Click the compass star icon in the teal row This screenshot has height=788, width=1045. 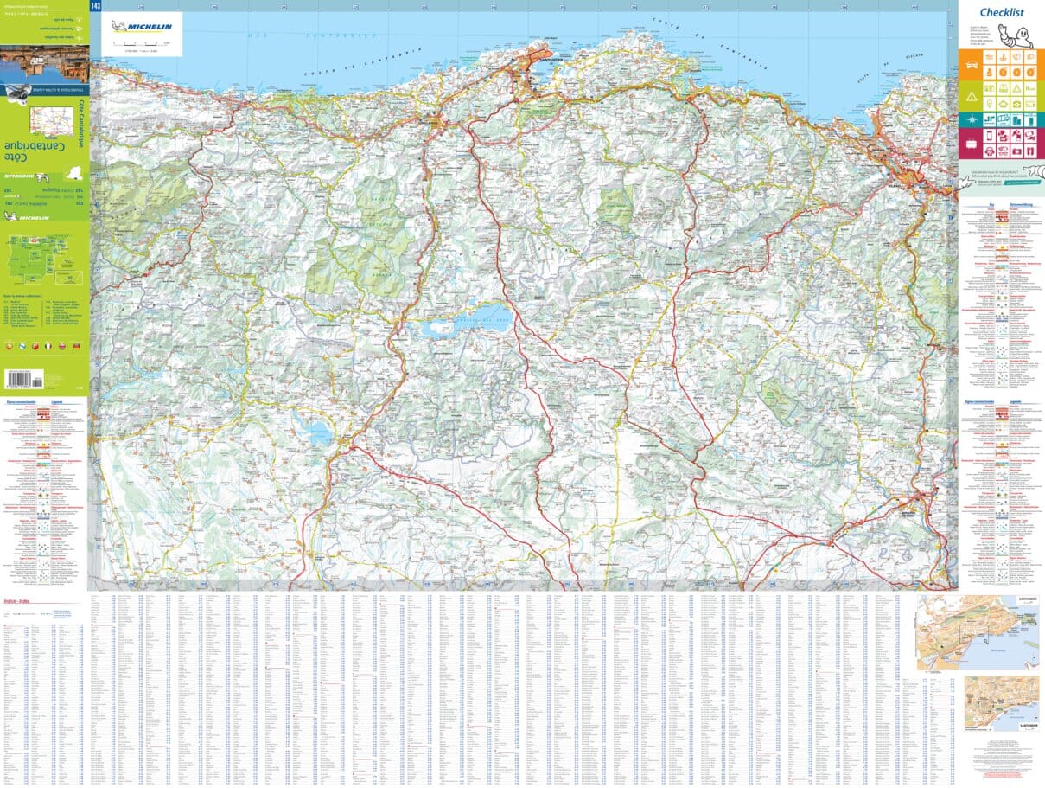(972, 119)
